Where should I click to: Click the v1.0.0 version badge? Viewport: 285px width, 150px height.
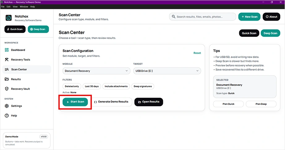44,137
